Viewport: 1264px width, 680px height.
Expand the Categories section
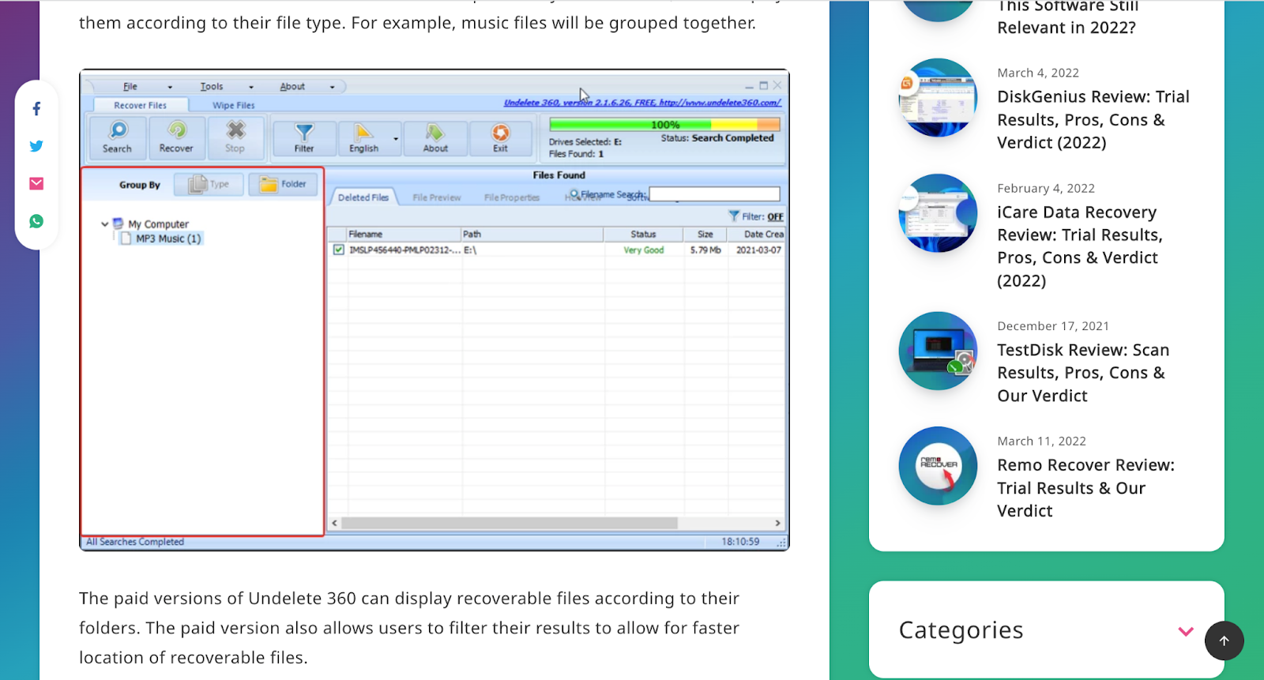pos(1186,631)
